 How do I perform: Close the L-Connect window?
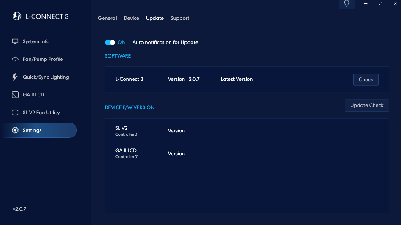tap(395, 3)
